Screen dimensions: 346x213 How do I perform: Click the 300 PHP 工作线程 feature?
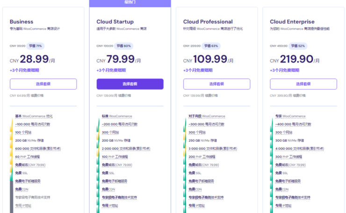click(x=288, y=157)
